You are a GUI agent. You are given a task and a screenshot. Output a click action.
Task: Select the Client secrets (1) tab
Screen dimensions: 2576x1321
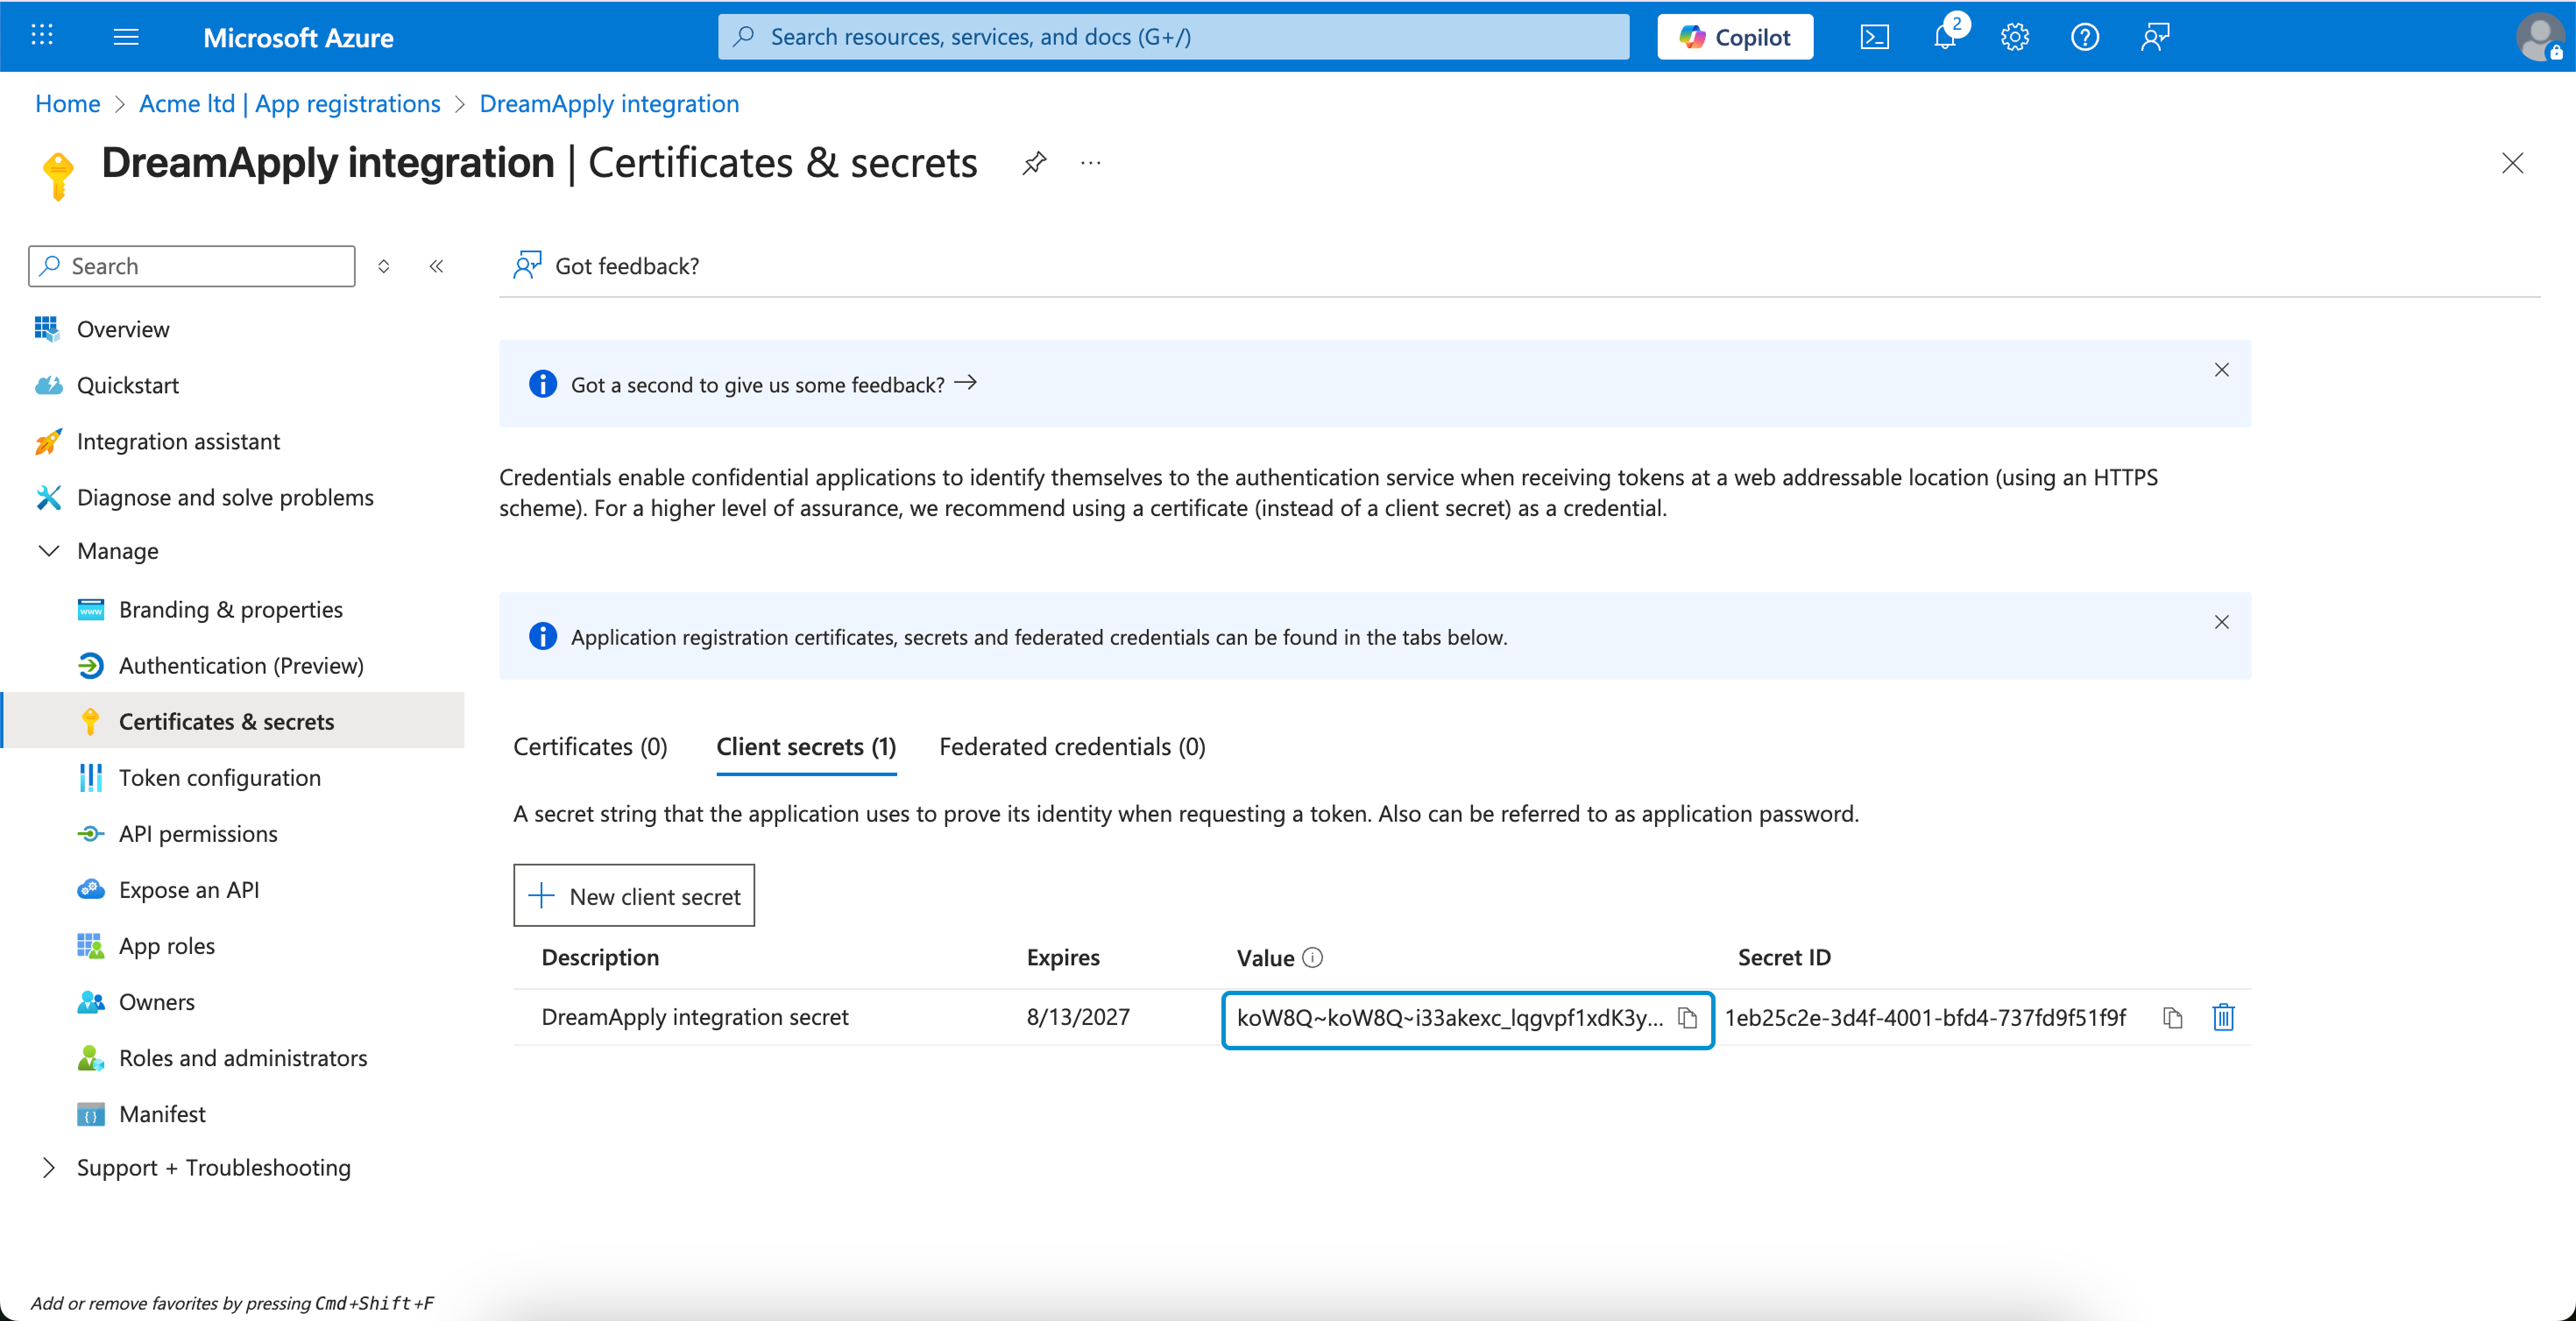click(806, 747)
